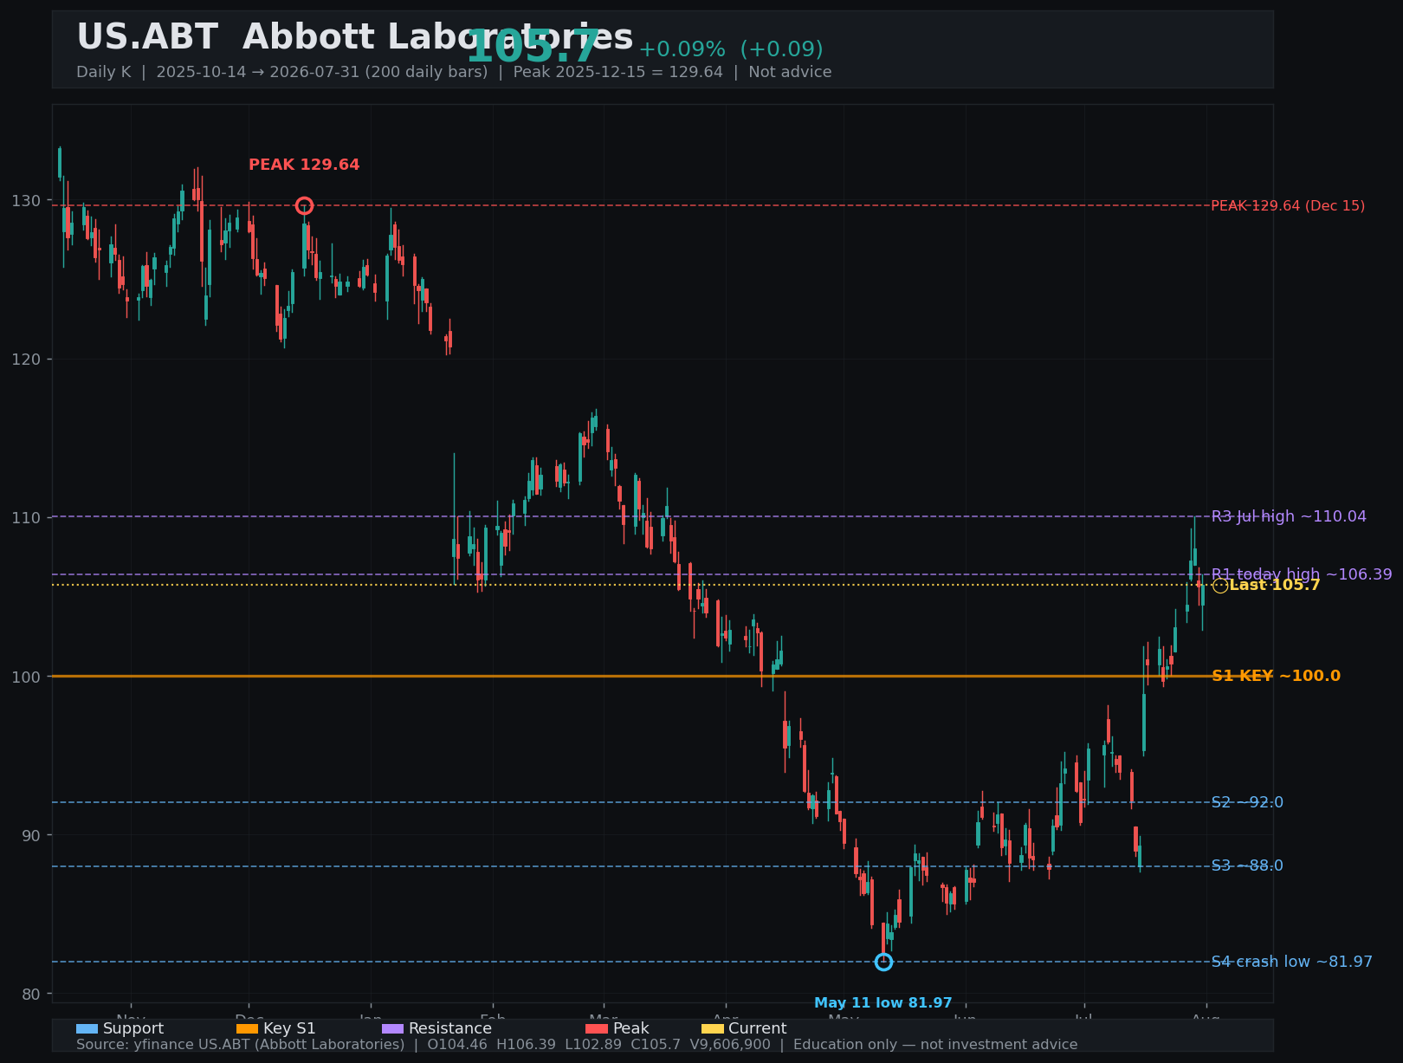Image resolution: width=1403 pixels, height=1063 pixels.
Task: Click the 'H106.39' high value in the footer
Action: pyautogui.click(x=526, y=1045)
